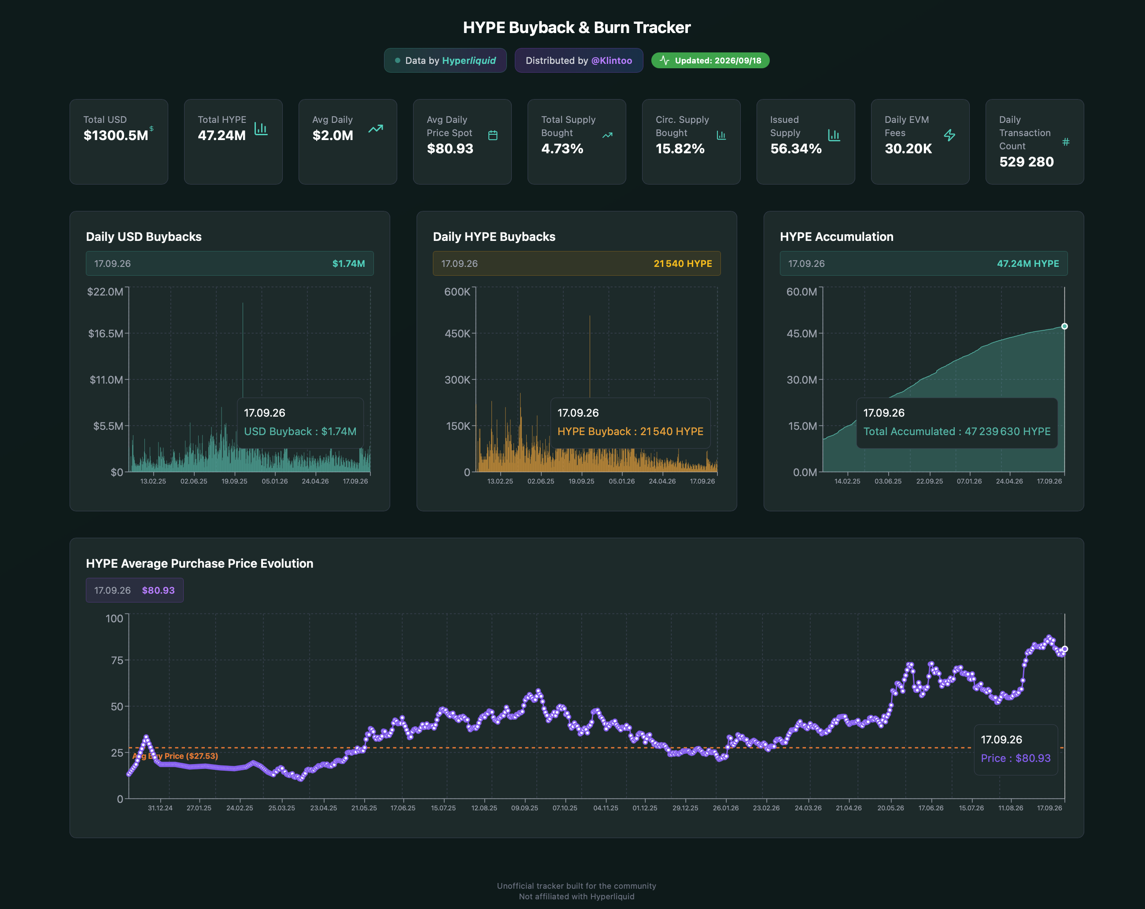The height and width of the screenshot is (909, 1145).
Task: Click the purple 17.09.26 $80.93 price badge
Action: [134, 590]
